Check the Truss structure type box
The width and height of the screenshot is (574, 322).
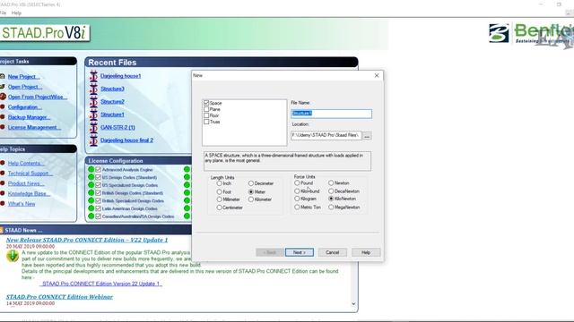(x=206, y=122)
